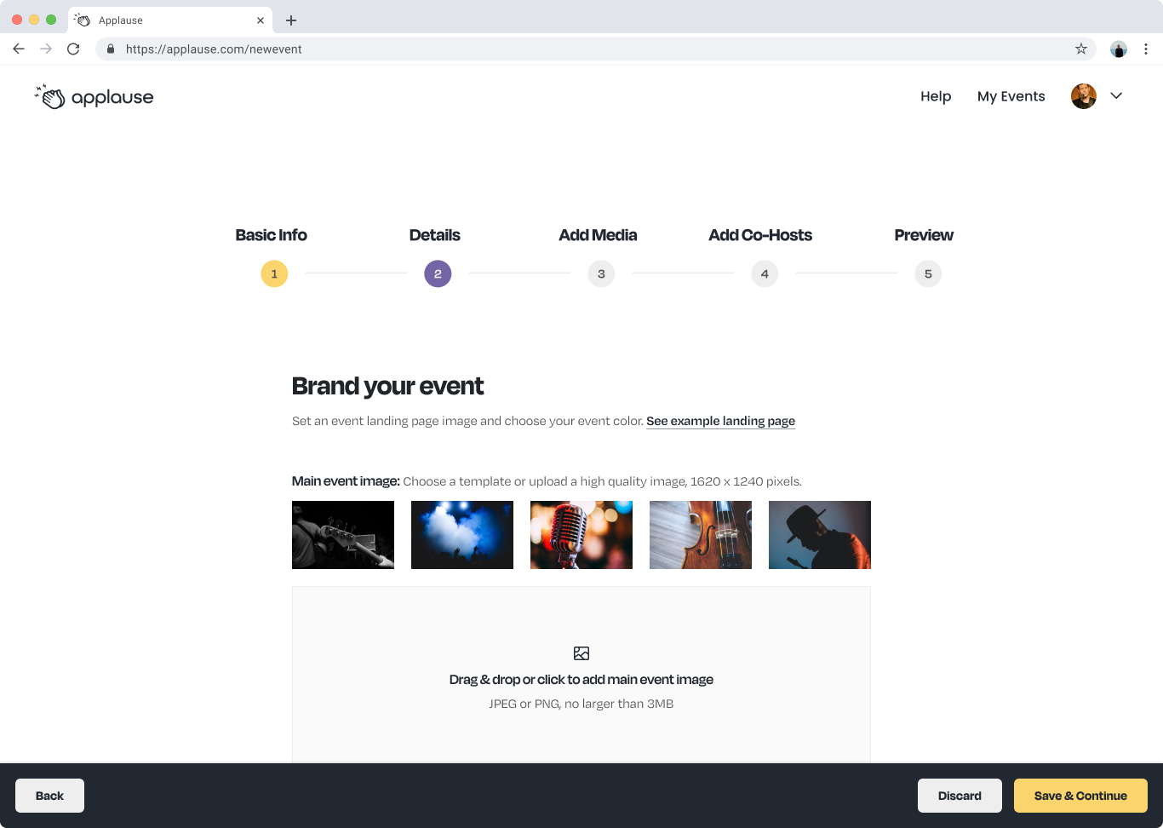1163x828 pixels.
Task: Click the Chrome profile avatar icon
Action: (x=1118, y=49)
